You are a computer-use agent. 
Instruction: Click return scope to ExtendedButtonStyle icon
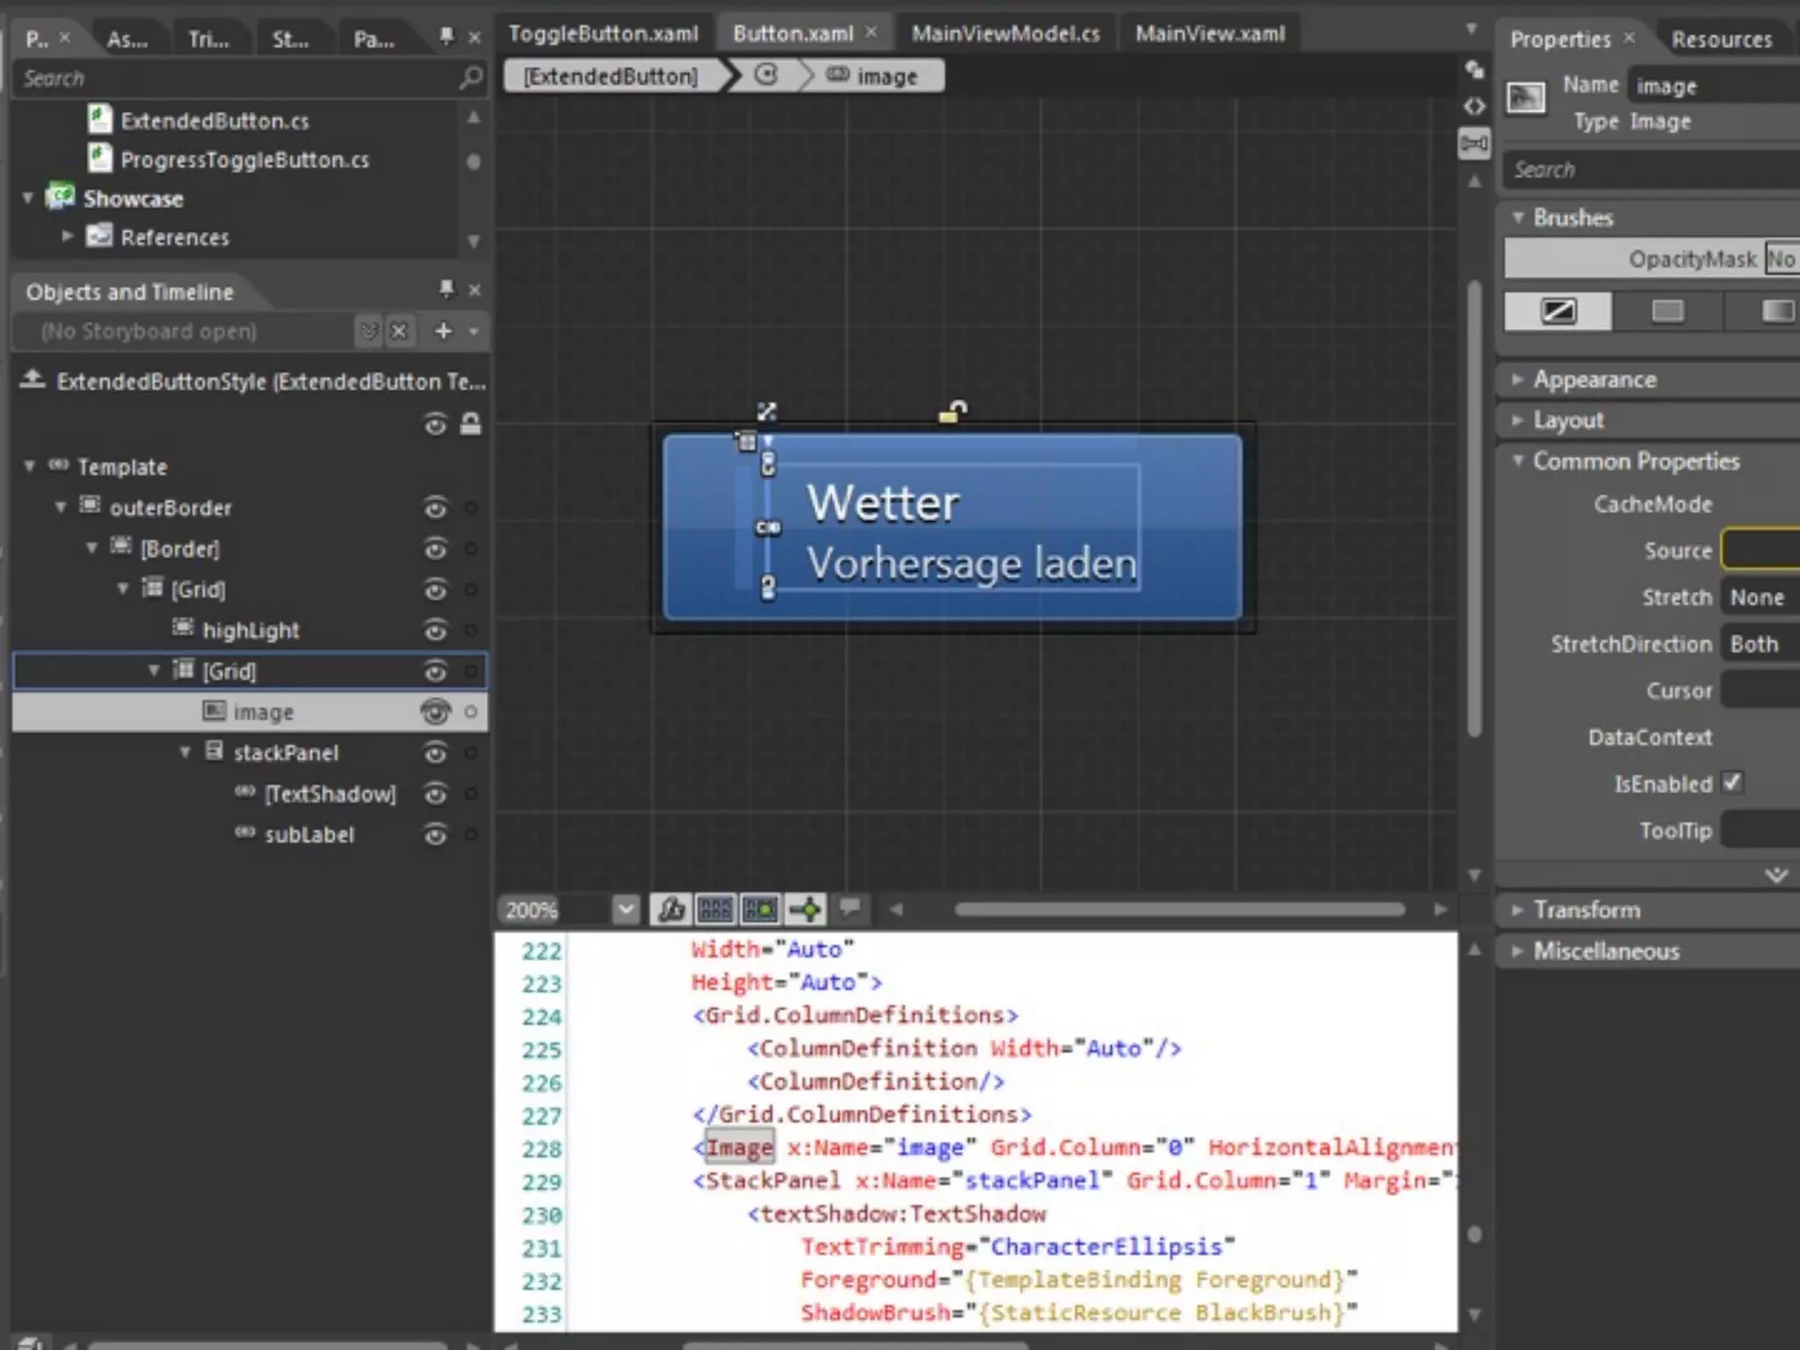tap(33, 380)
